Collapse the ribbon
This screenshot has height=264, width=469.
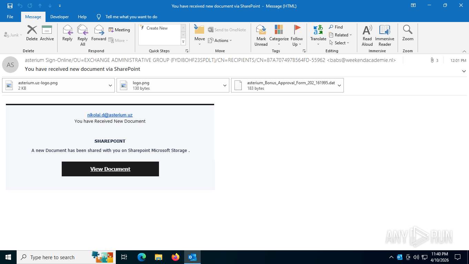[464, 51]
